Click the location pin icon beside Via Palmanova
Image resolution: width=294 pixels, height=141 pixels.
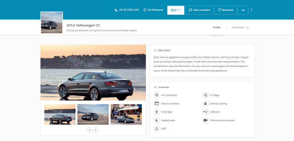[x=145, y=10]
